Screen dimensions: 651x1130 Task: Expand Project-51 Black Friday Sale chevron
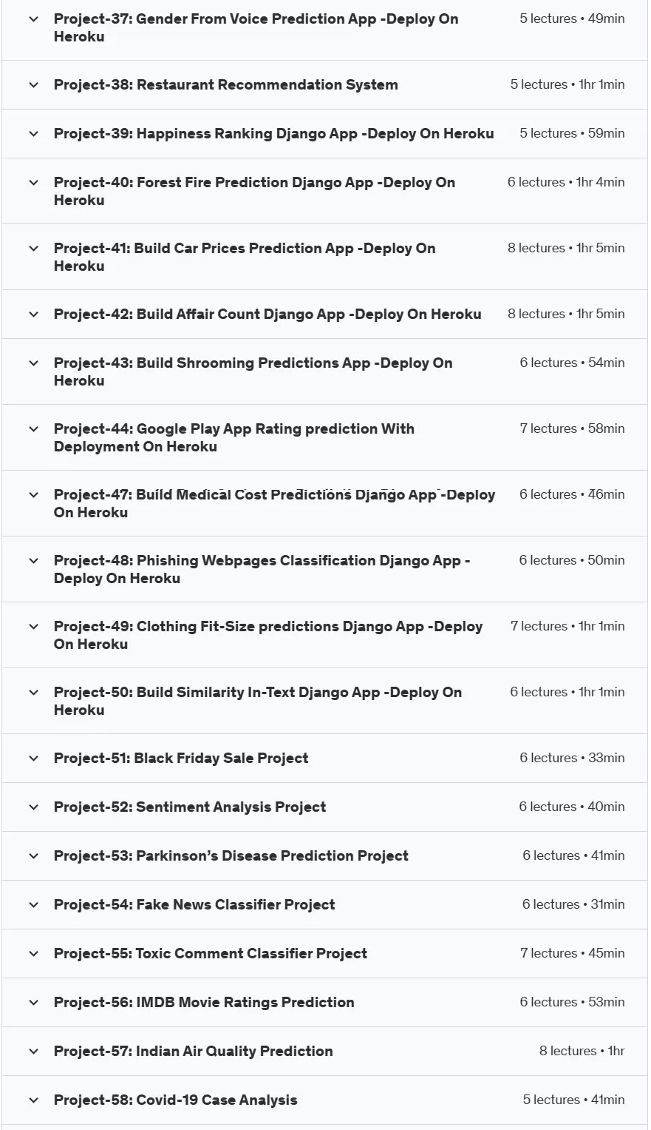tap(33, 759)
